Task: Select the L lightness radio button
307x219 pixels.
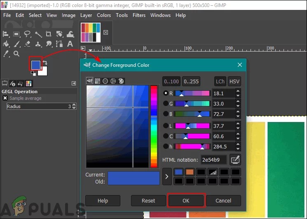Action: pyautogui.click(x=166, y=126)
